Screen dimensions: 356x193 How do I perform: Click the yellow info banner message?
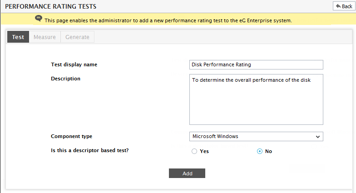168,20
